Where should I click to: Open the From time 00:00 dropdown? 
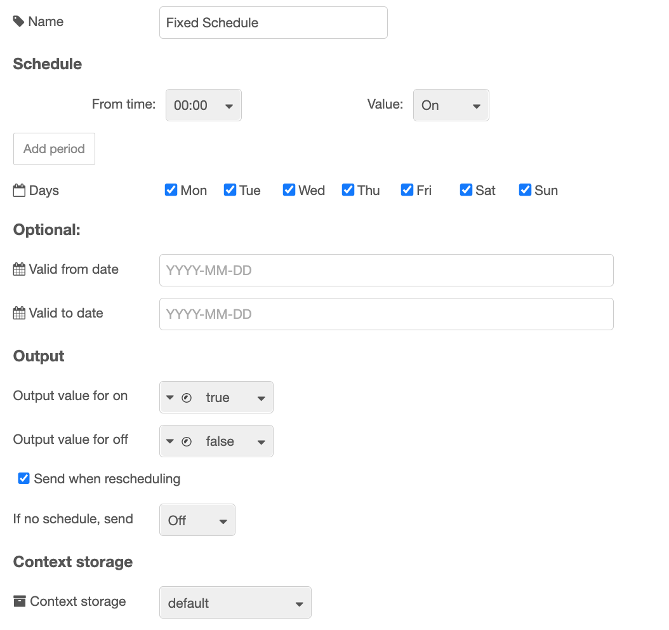click(204, 105)
